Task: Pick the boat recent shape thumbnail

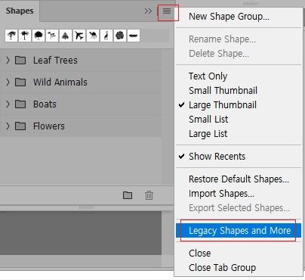Action: 134,36
